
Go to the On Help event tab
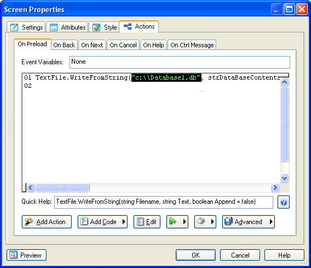click(x=153, y=45)
